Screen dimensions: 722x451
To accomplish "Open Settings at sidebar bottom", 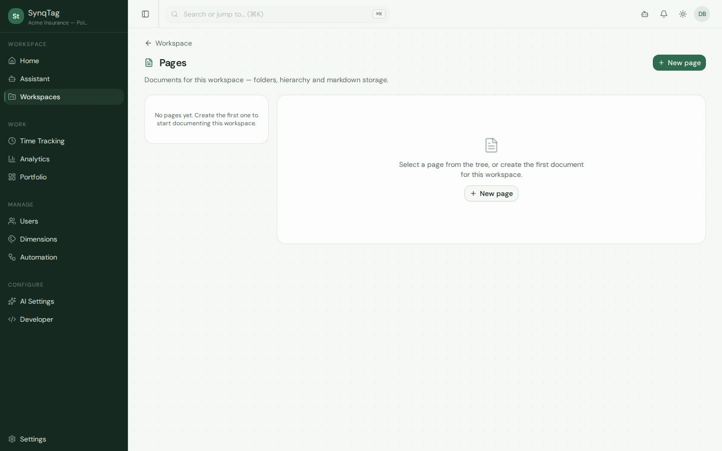I will 64,439.
